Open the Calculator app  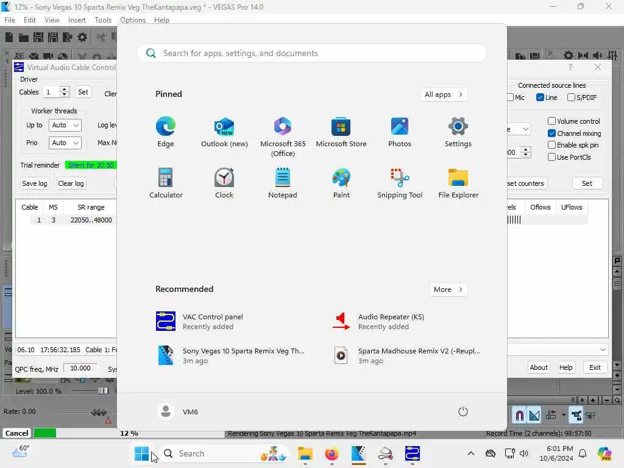166,183
